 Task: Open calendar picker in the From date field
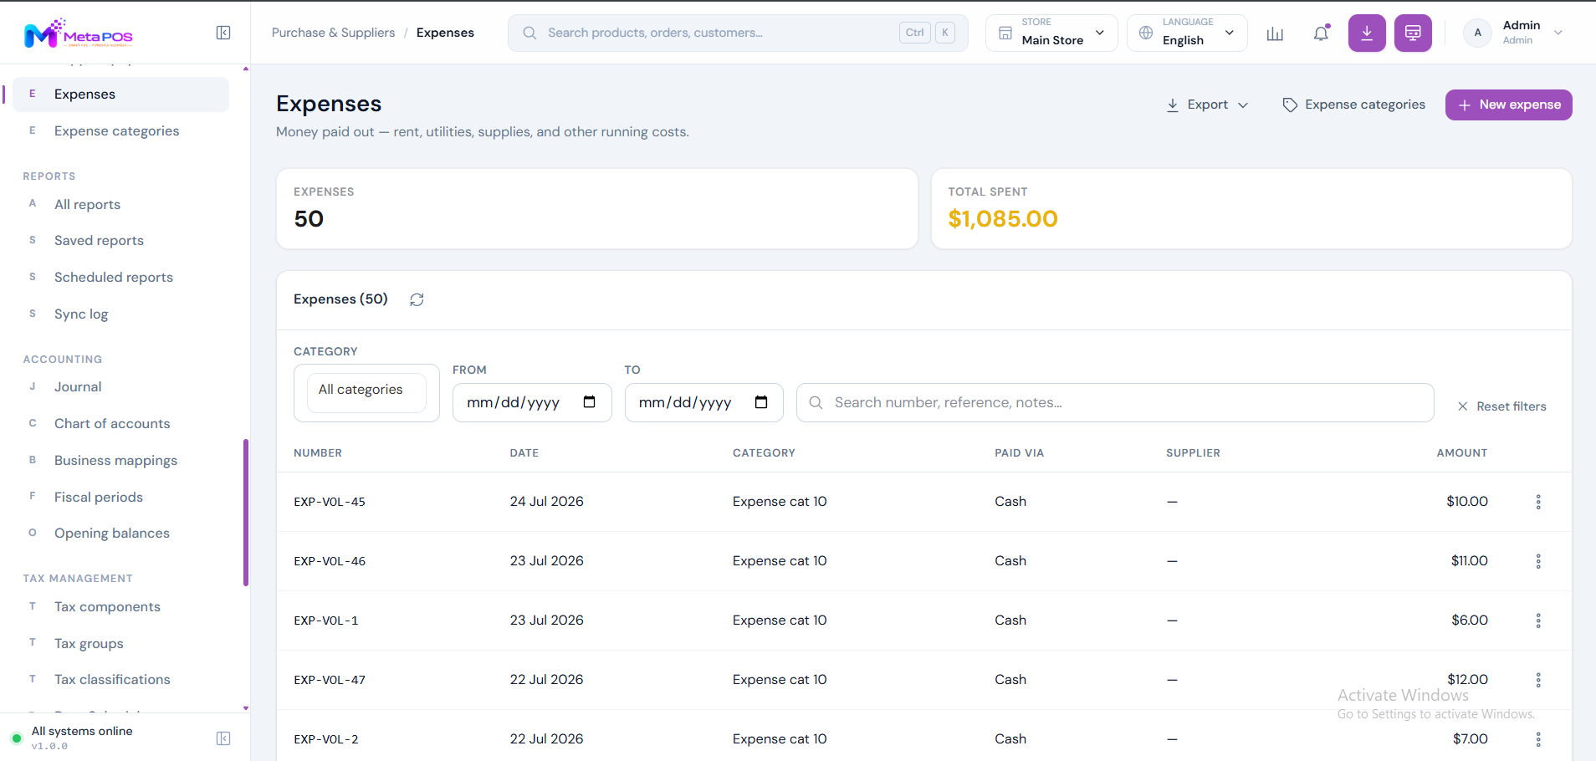click(589, 402)
